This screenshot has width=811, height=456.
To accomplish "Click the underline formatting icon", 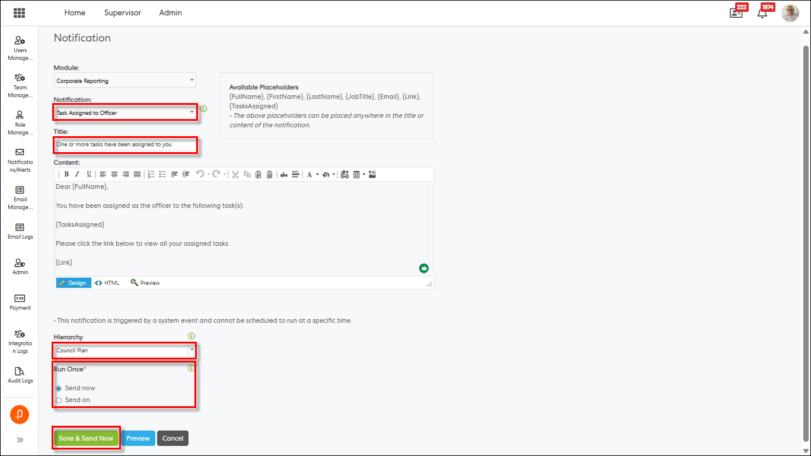I will (x=89, y=174).
